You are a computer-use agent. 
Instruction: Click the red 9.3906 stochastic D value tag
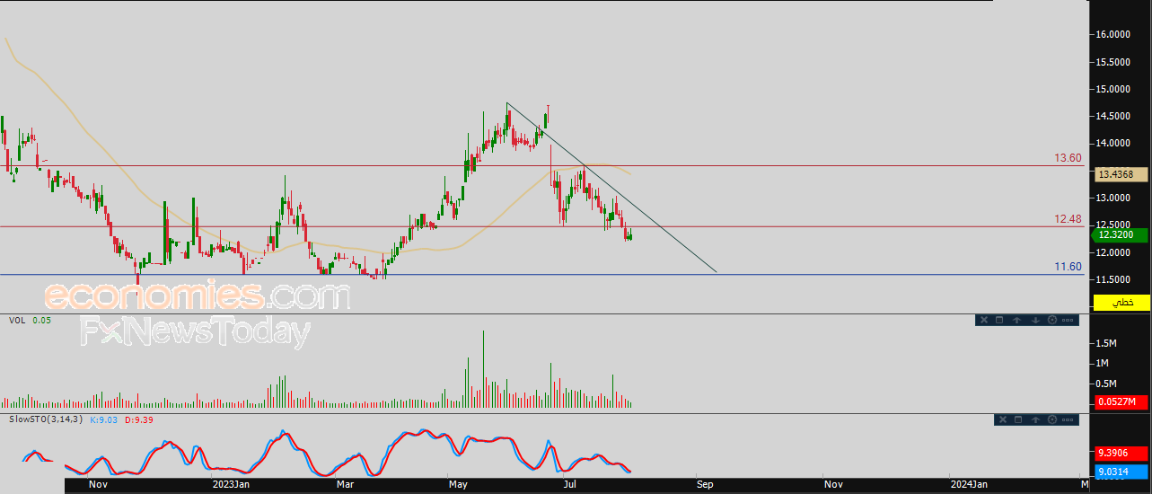click(x=1121, y=455)
